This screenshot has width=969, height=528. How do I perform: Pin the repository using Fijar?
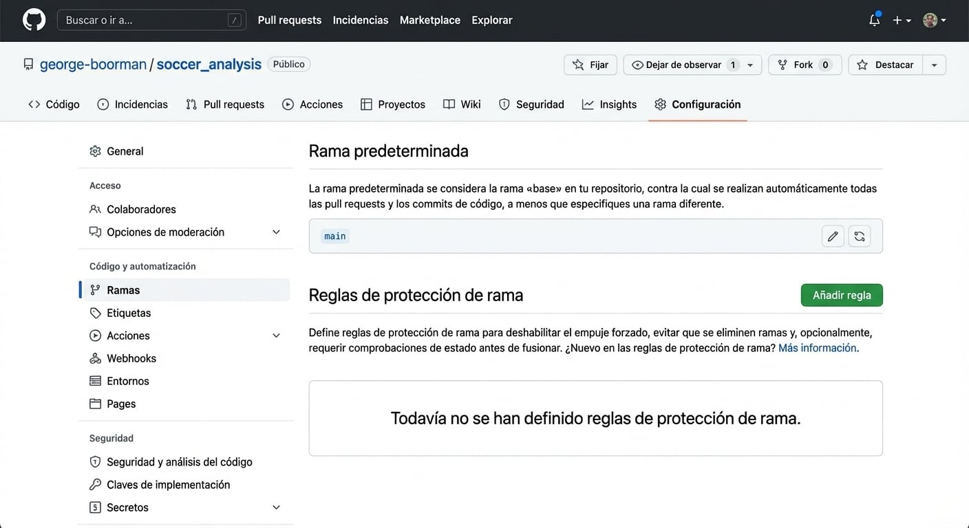click(x=590, y=64)
